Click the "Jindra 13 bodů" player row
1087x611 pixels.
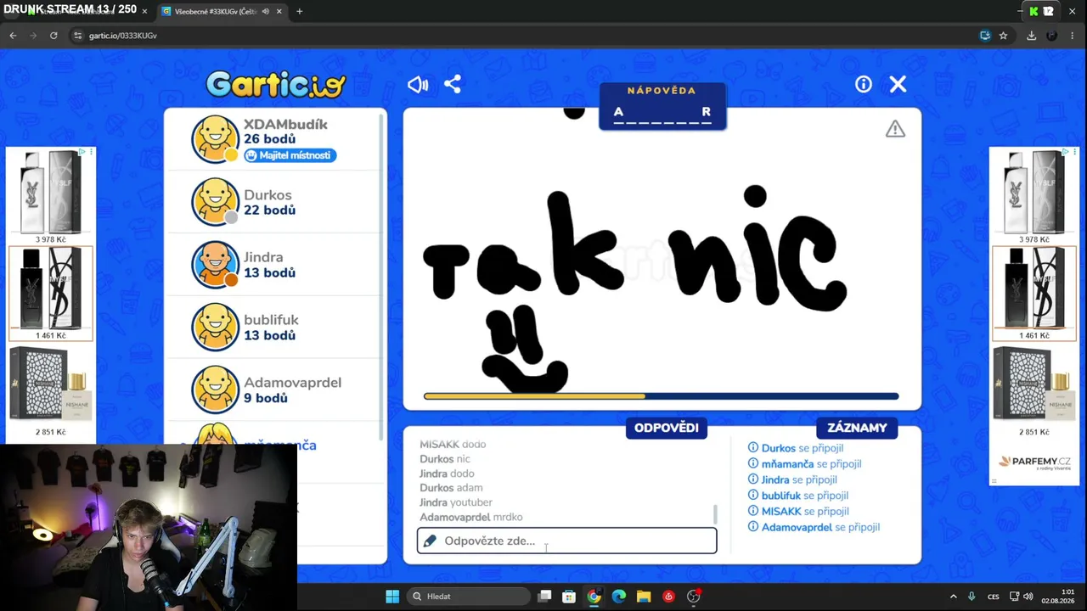[x=274, y=265]
